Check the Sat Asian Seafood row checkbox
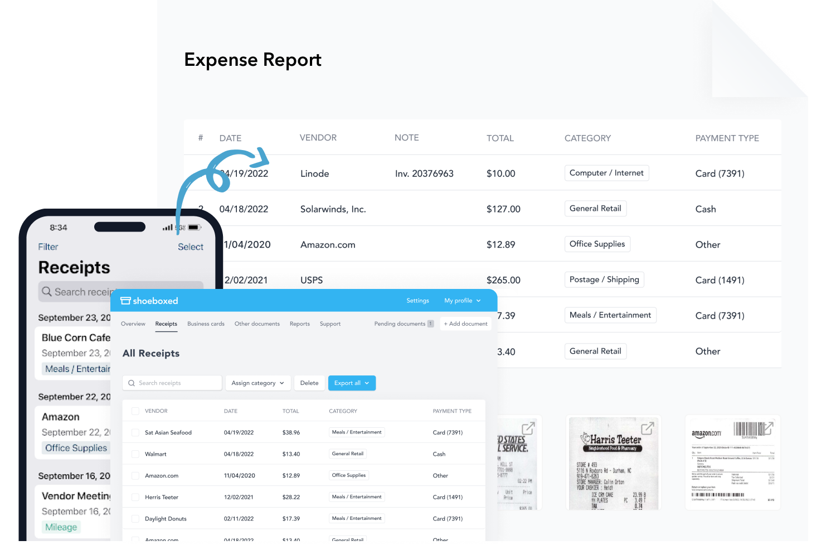This screenshot has height=550, width=826. (x=135, y=432)
